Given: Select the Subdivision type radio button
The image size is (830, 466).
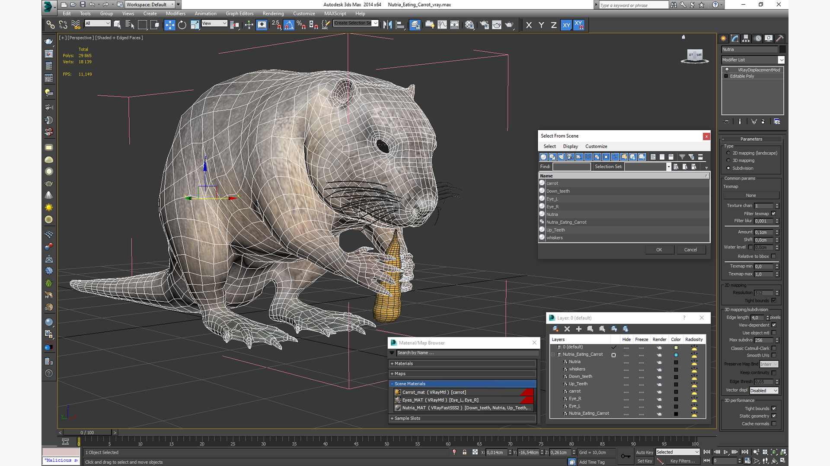Looking at the screenshot, I should 728,168.
